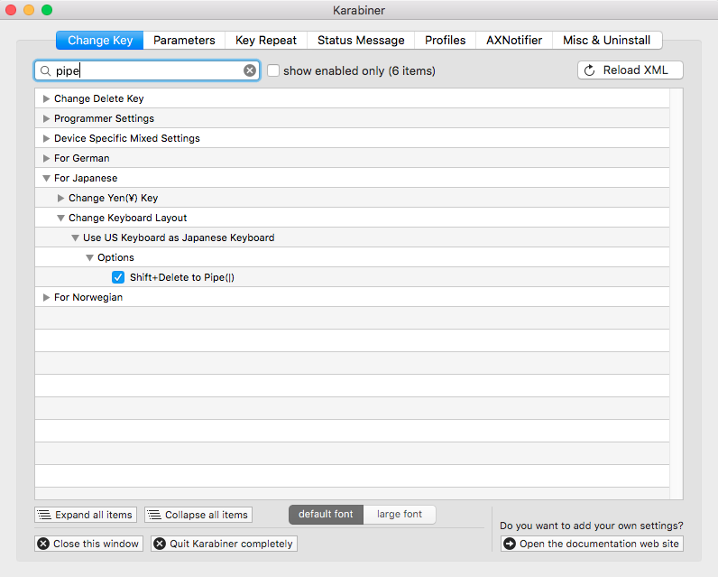Clear the search field with the X icon
Image resolution: width=718 pixels, height=577 pixels.
(x=250, y=70)
